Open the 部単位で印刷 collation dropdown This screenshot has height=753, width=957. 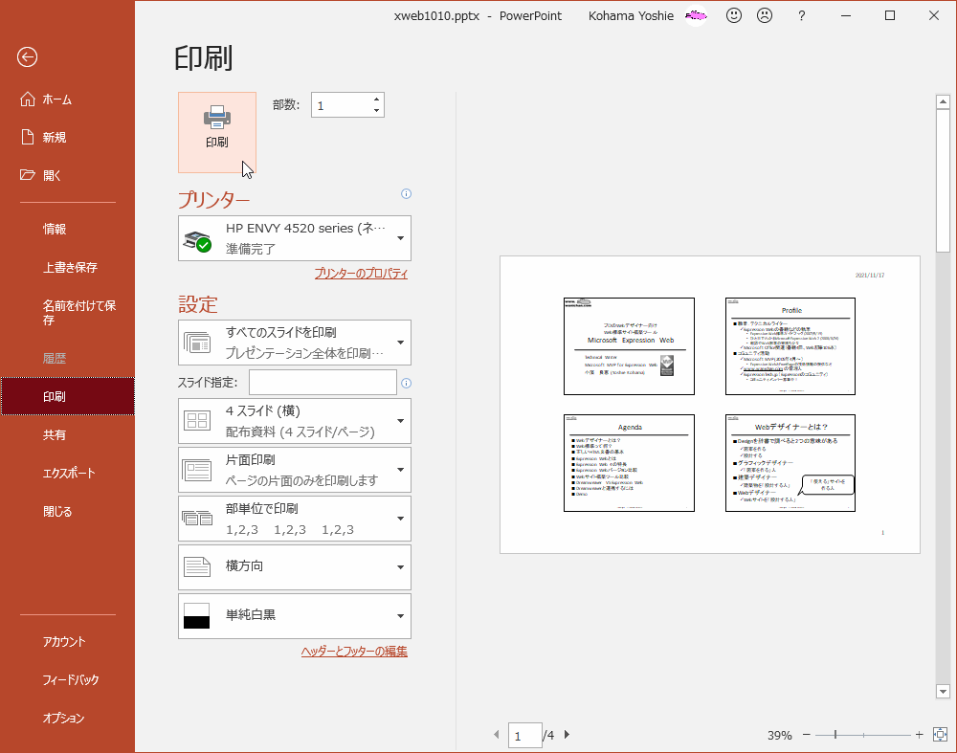click(x=294, y=519)
